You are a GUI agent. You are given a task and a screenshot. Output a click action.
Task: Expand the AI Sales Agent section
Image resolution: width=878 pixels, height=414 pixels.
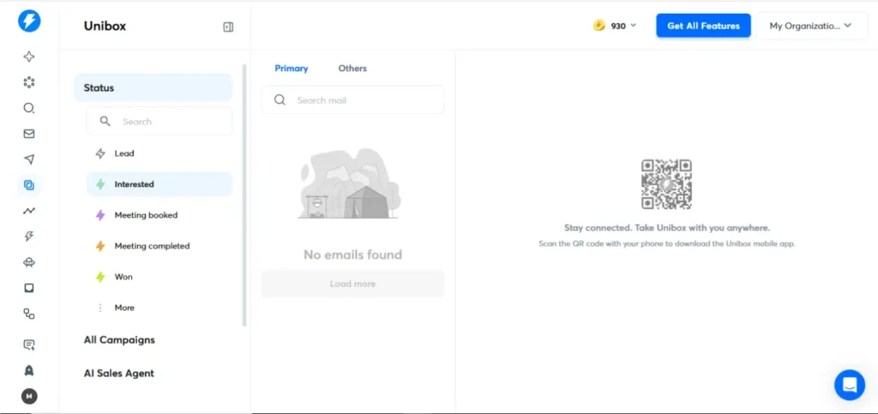118,373
